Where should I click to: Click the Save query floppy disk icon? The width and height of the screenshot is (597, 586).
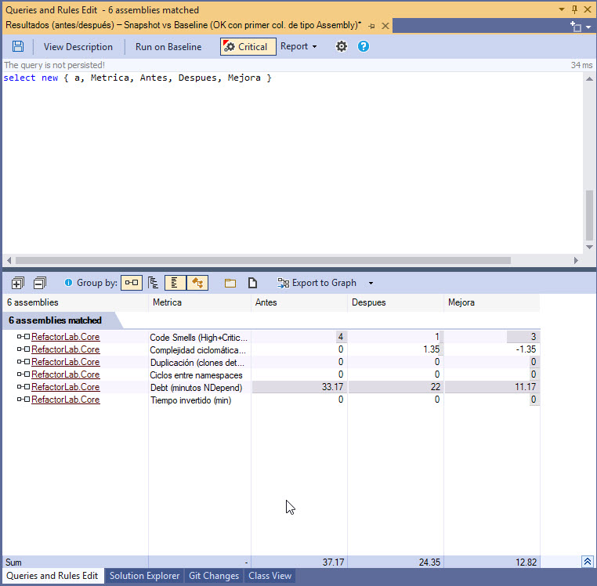pos(17,47)
